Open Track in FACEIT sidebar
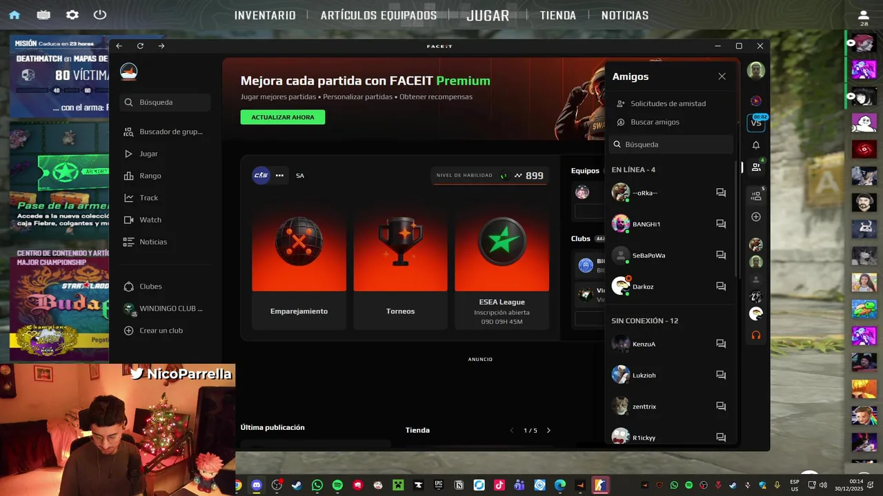The image size is (883, 496). [164, 198]
